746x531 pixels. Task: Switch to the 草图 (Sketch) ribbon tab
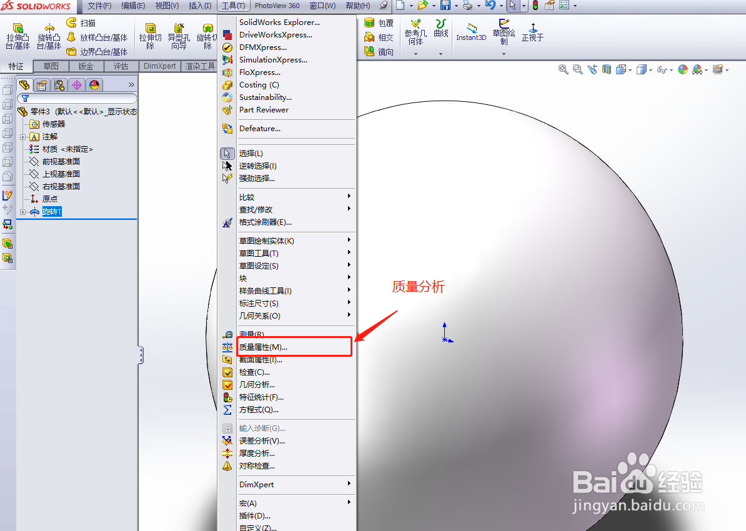tap(51, 66)
